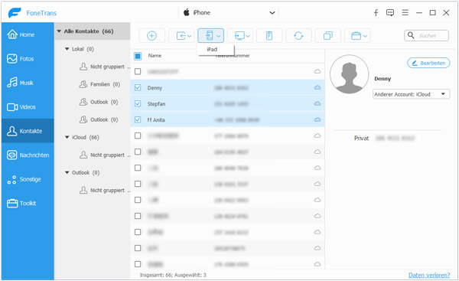Click the search magnifier icon

[x=411, y=35]
